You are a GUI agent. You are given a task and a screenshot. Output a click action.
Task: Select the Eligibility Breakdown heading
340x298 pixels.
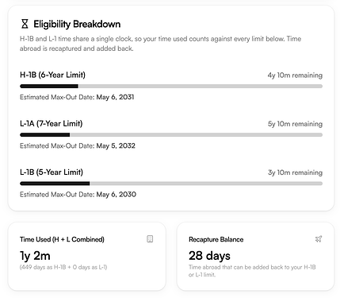tap(77, 24)
